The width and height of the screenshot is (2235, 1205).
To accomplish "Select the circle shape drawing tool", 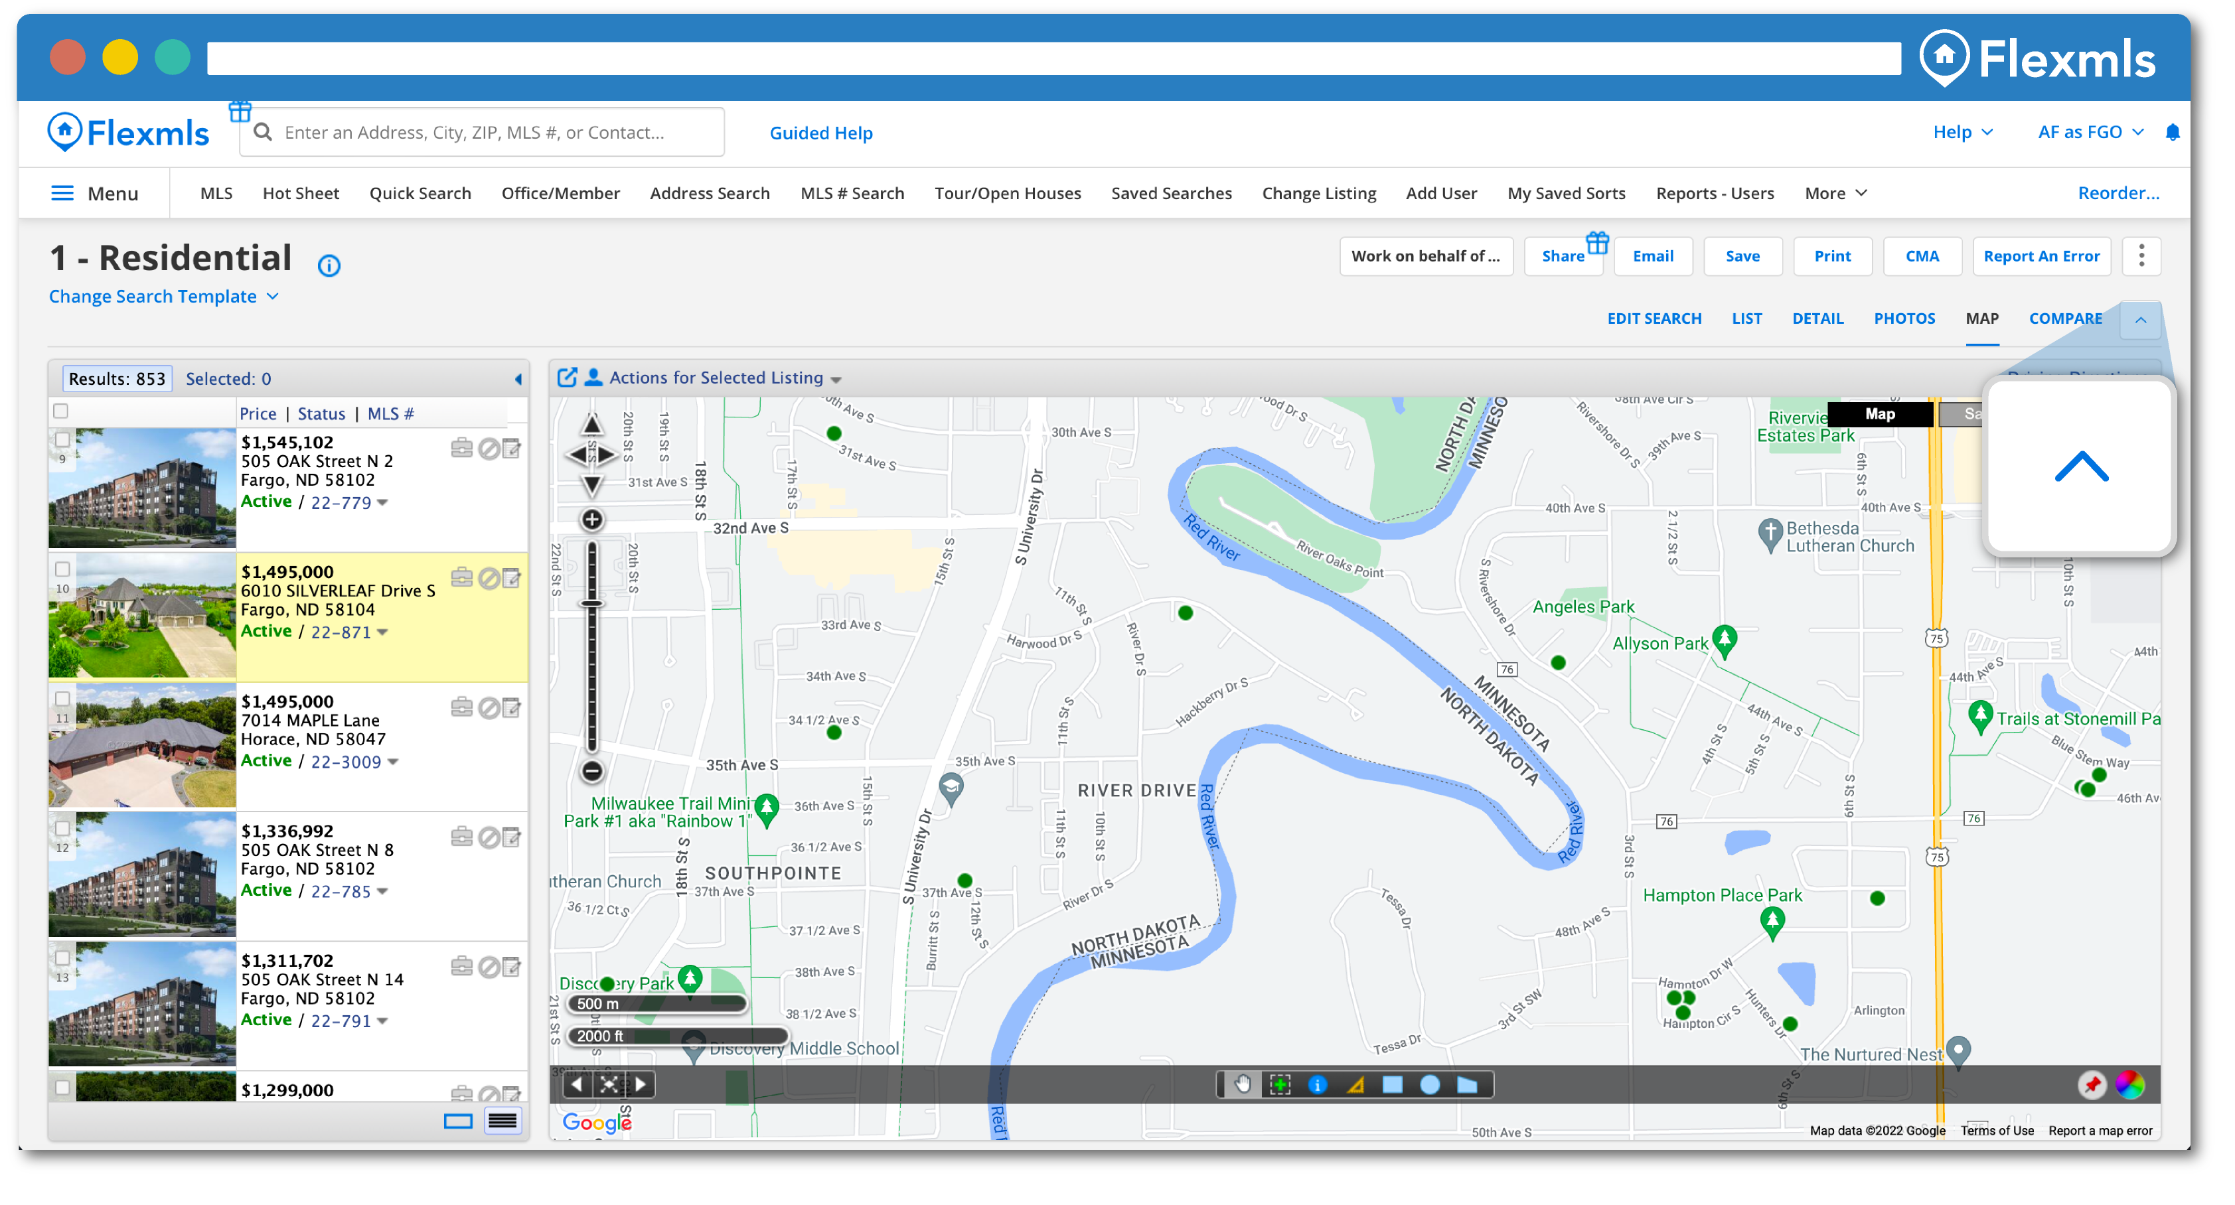I will (1430, 1084).
